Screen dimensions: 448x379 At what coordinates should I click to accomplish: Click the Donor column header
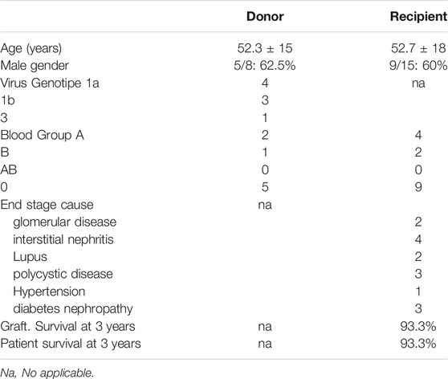coord(265,17)
